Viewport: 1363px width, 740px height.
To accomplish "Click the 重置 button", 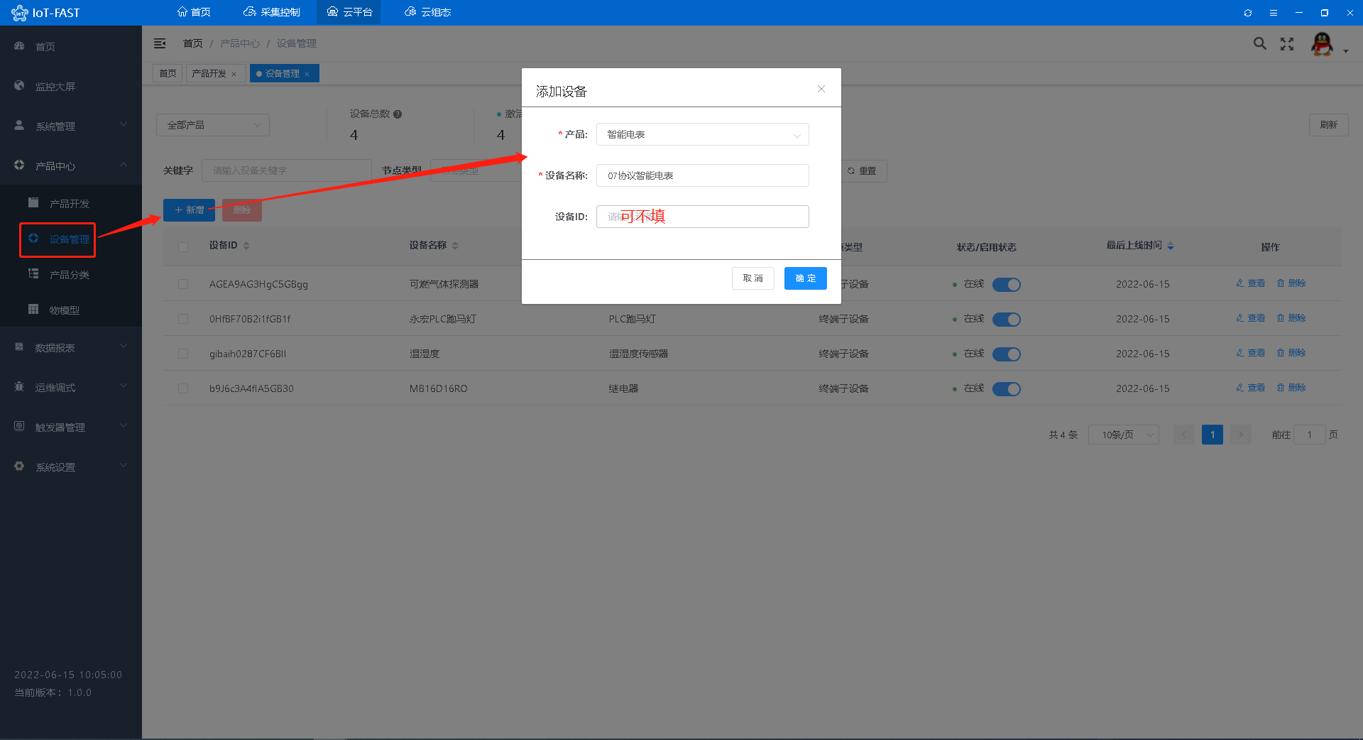I will point(863,171).
